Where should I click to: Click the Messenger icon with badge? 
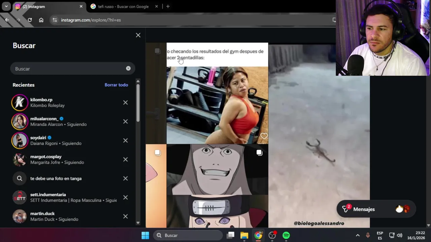345,209
